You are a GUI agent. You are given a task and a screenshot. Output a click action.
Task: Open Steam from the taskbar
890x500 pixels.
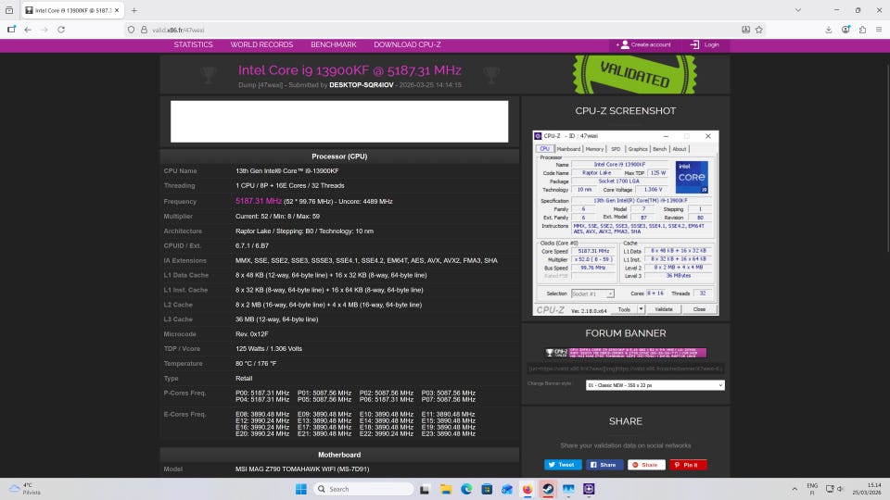point(547,489)
